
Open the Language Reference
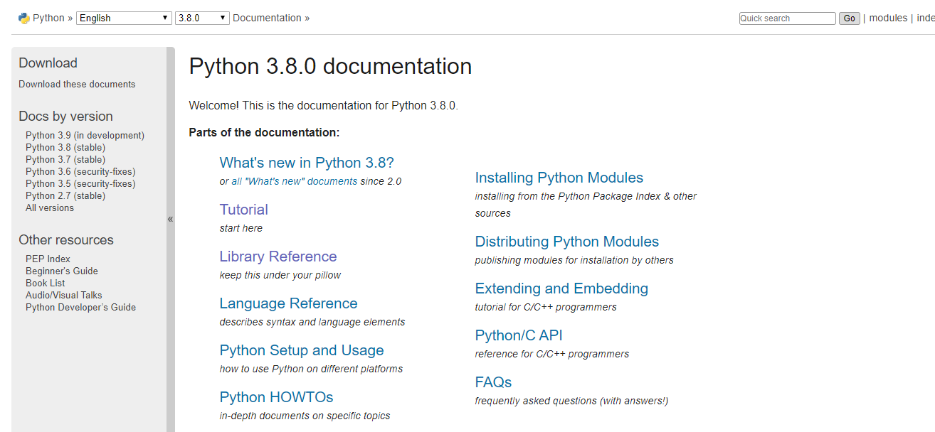click(288, 303)
